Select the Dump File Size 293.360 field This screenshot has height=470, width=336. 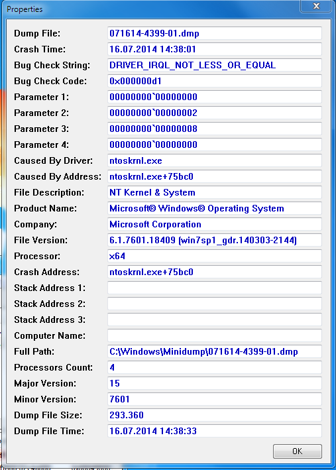215,415
